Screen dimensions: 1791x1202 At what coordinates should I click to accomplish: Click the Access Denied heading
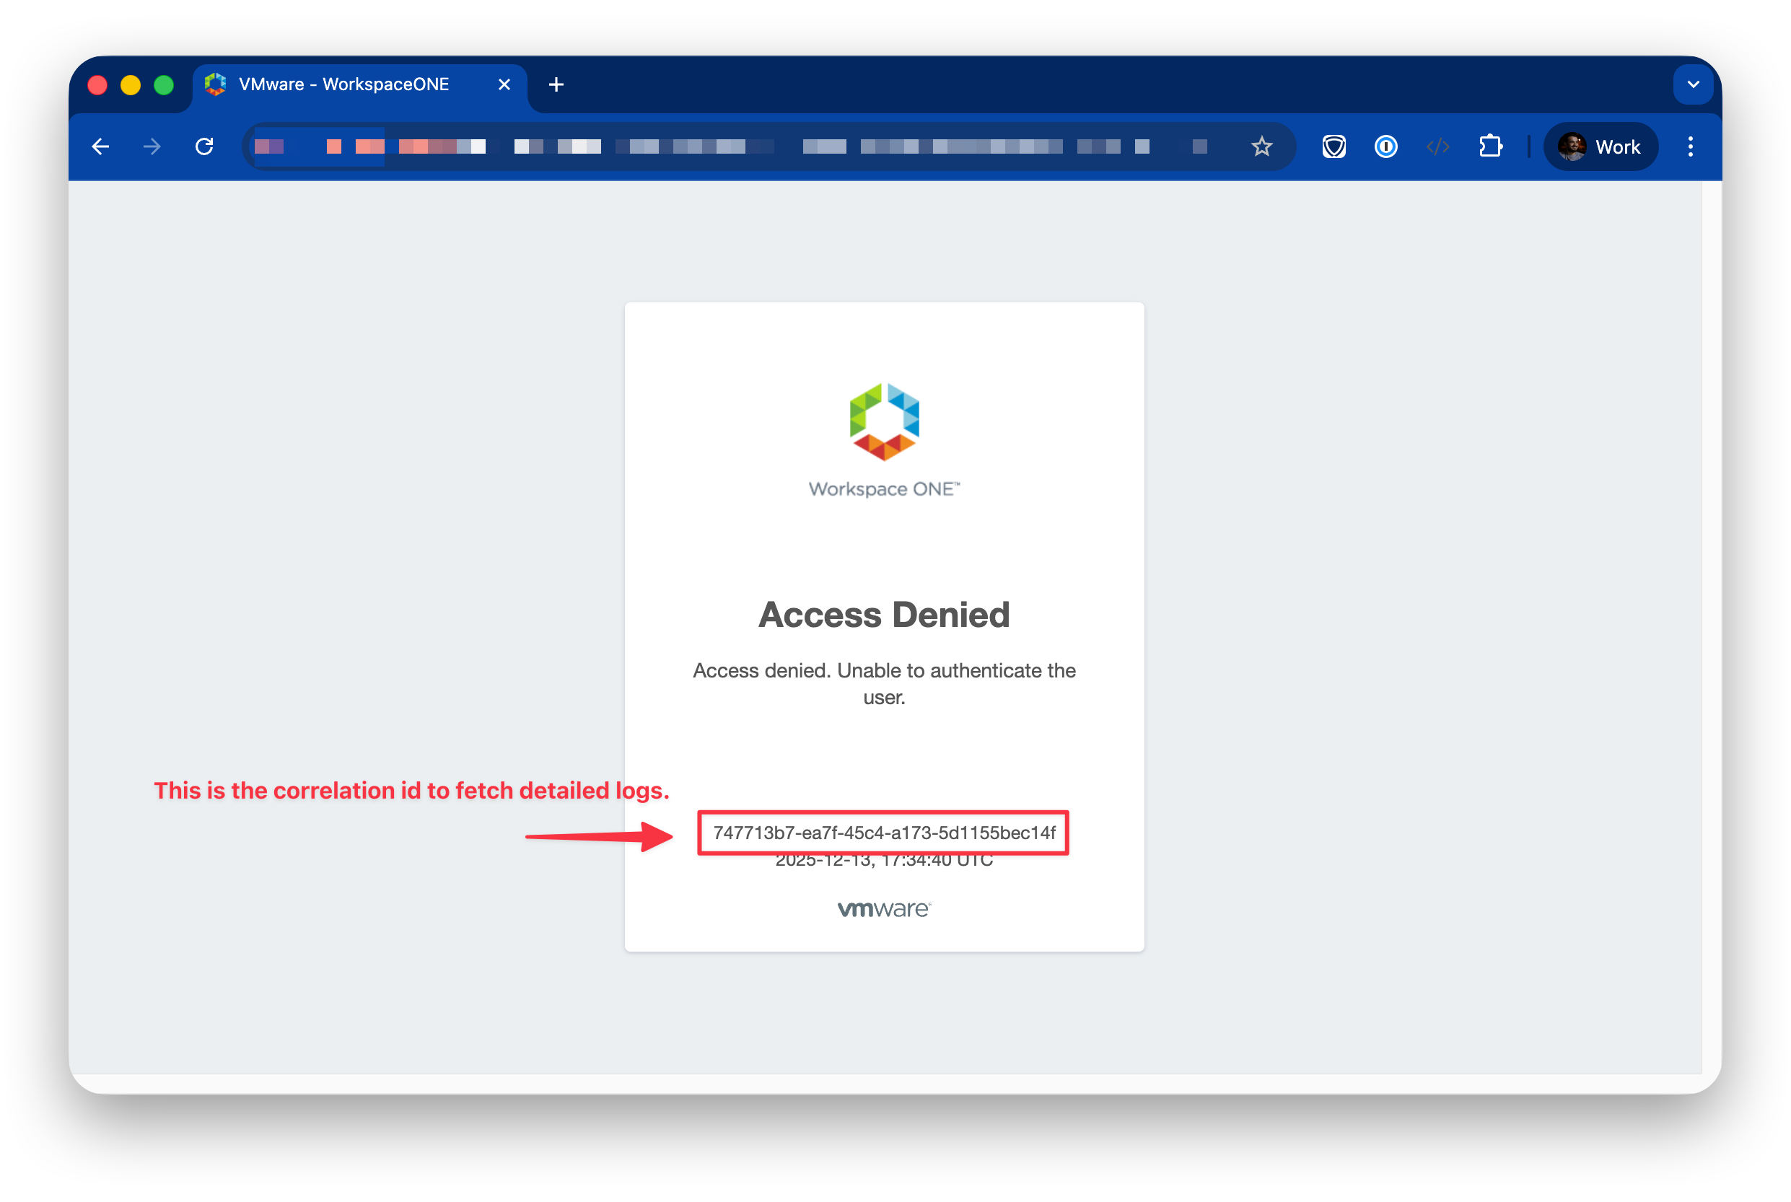click(883, 615)
